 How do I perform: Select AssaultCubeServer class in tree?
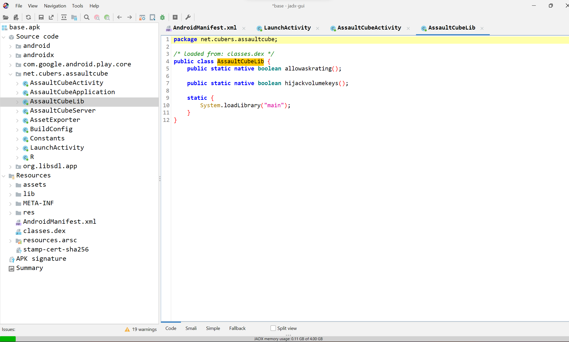click(x=63, y=111)
